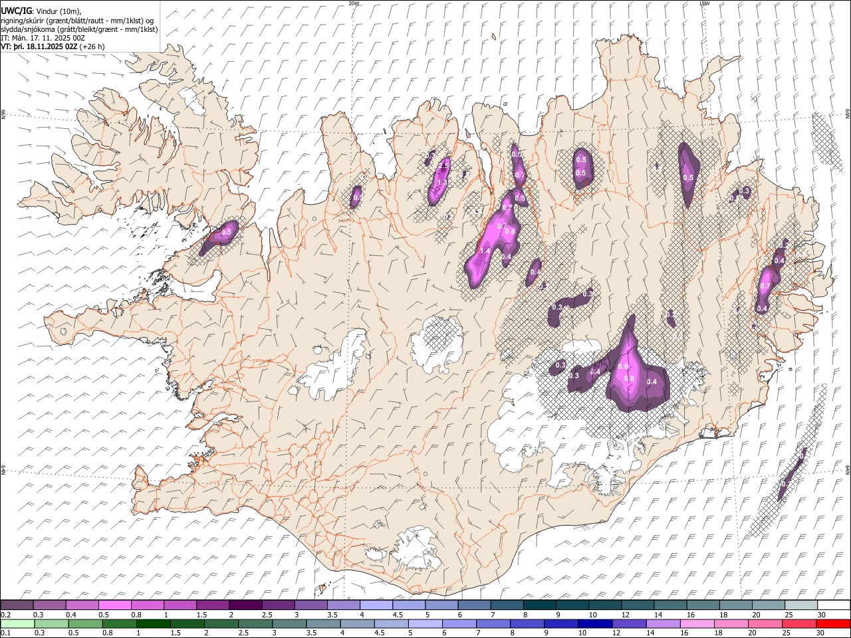Click the 0.3–0.4 swatch in upper snow legend row
This screenshot has height=638, width=851.
point(49,605)
